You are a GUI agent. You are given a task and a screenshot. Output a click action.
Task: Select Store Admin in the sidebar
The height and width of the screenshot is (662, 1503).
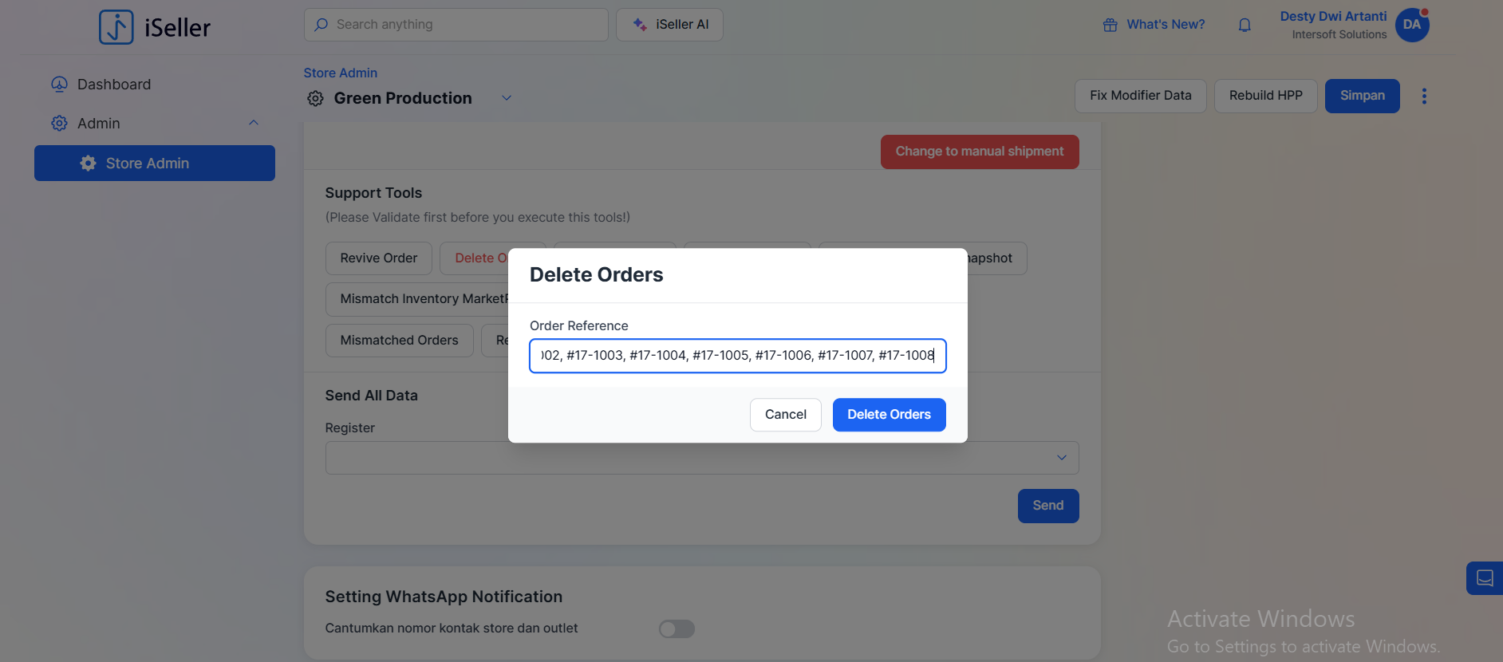coord(155,164)
